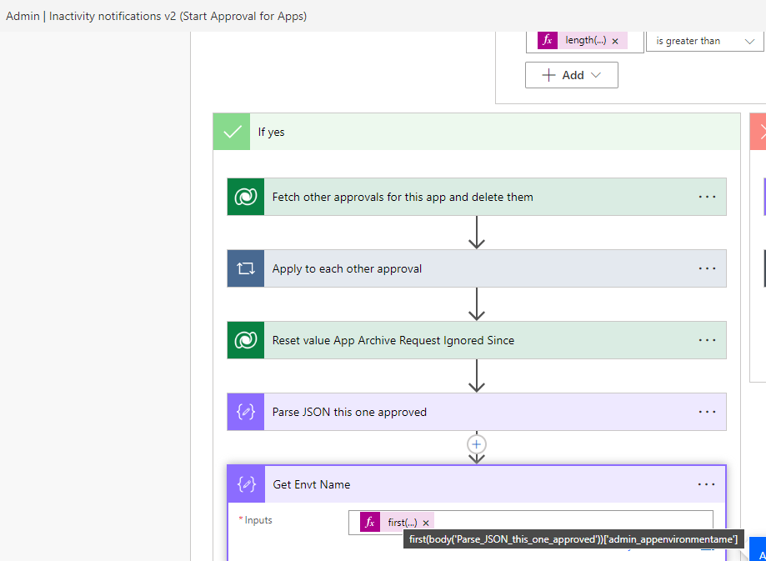This screenshot has width=766, height=561.
Task: Click plus icon below Parse JSON to insert step
Action: [476, 444]
